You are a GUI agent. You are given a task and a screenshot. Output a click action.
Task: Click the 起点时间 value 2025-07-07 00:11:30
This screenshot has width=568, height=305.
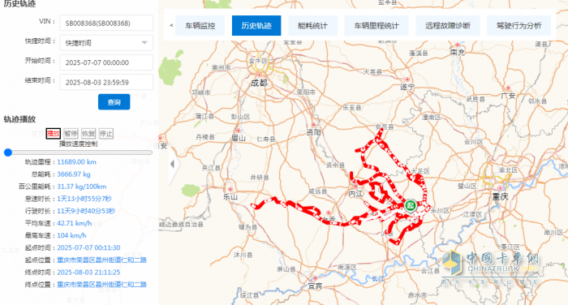point(88,247)
